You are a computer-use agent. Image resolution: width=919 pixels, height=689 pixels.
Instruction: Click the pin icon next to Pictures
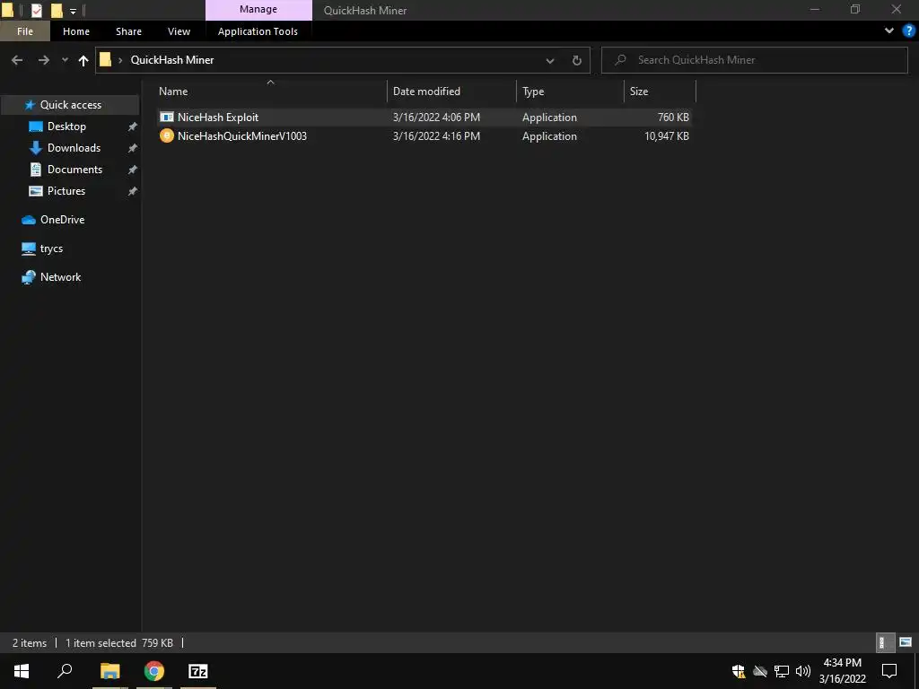(133, 191)
